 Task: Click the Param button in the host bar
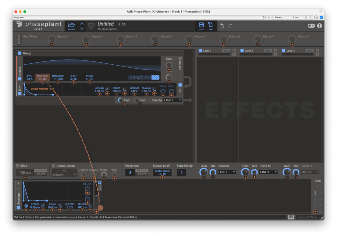(x=278, y=17)
